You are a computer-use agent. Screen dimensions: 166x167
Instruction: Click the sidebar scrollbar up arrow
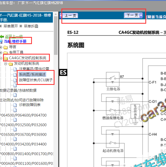[x=56, y=14]
